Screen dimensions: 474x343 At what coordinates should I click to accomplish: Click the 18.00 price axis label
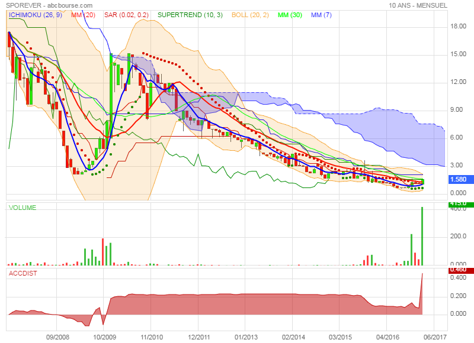[x=458, y=26]
